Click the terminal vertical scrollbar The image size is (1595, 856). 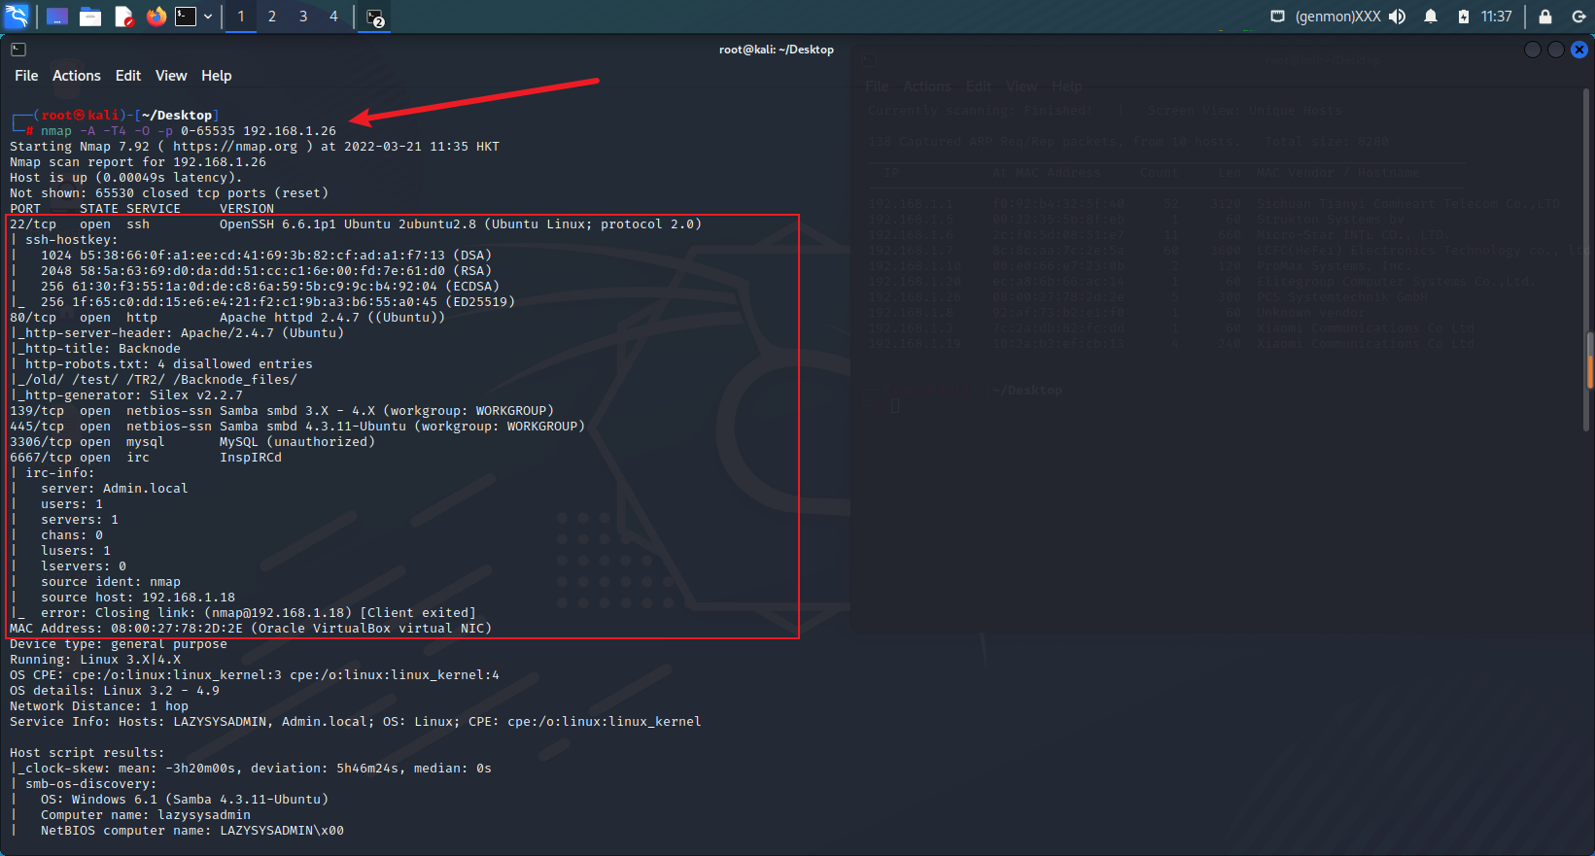click(1589, 369)
